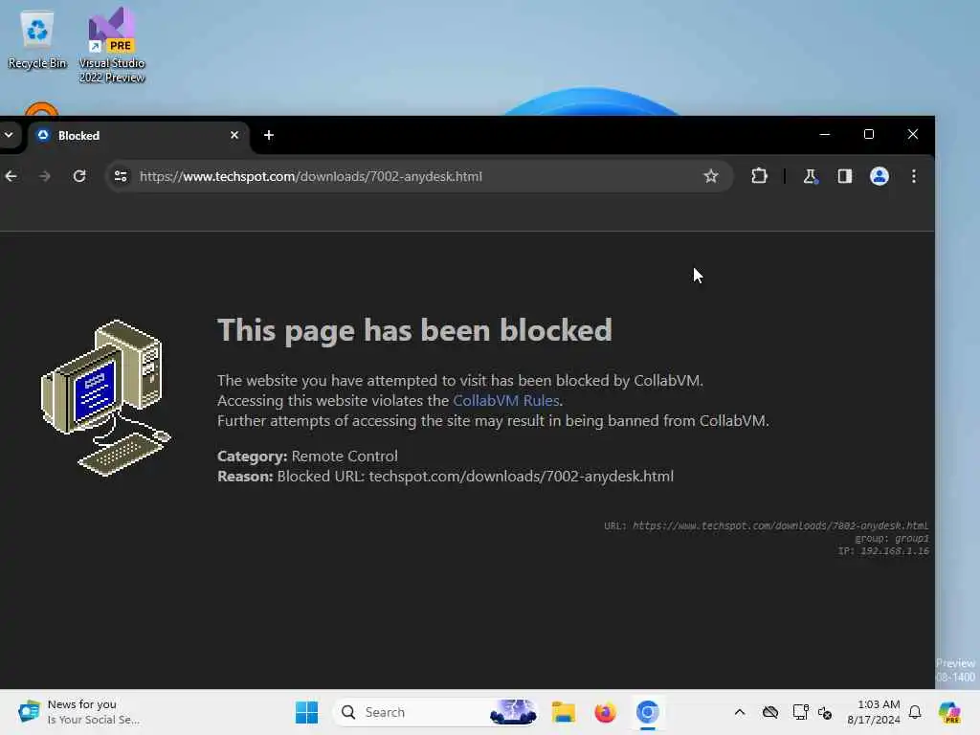The height and width of the screenshot is (735, 980).
Task: View site information icon in address bar
Action: tap(121, 176)
